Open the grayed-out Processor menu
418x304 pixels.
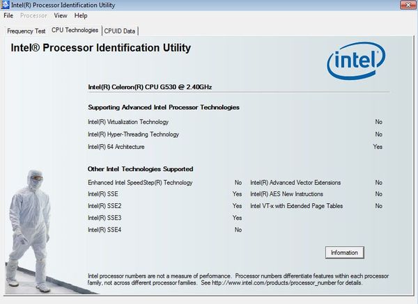pyautogui.click(x=33, y=16)
